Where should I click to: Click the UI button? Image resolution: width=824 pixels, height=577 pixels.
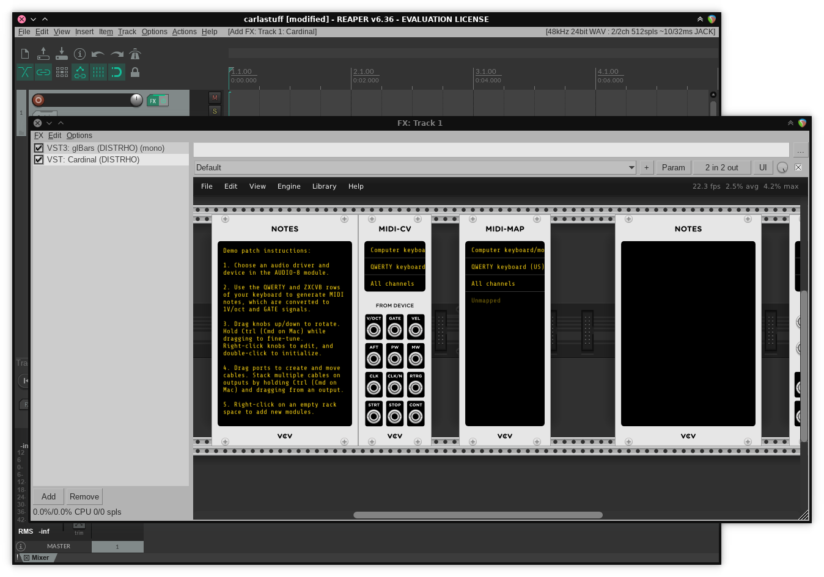(763, 167)
